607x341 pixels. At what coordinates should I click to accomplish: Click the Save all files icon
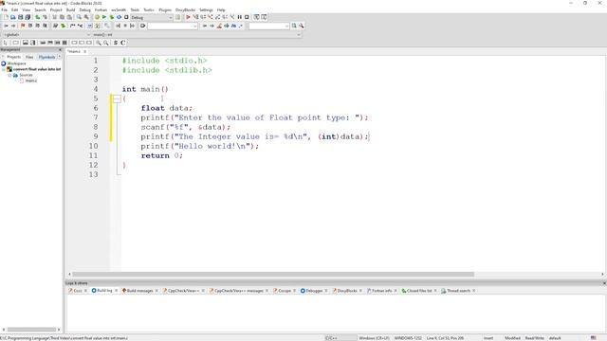pyautogui.click(x=28, y=17)
